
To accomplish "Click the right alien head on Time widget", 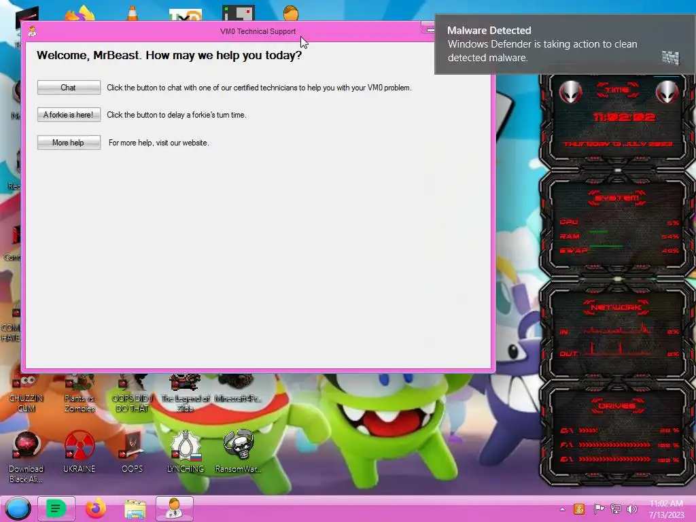I will click(667, 92).
